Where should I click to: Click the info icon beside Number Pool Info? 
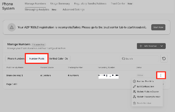(134, 81)
